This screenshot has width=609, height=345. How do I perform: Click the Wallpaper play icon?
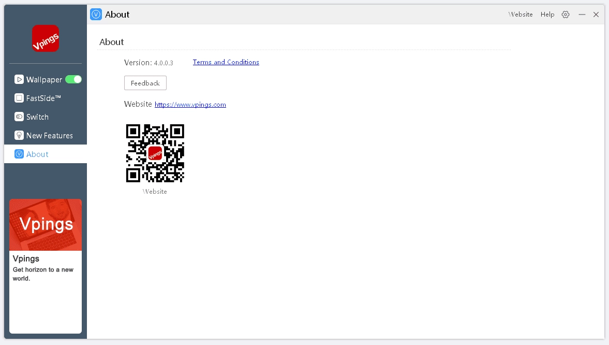pyautogui.click(x=19, y=79)
